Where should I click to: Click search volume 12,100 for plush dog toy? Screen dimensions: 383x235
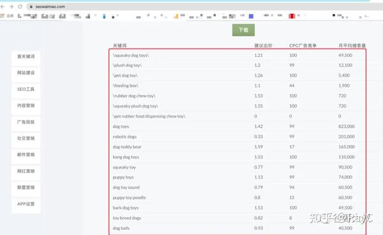[345, 65]
